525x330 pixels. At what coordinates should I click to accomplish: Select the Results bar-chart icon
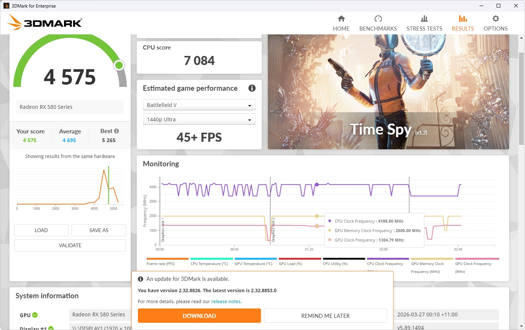(463, 19)
